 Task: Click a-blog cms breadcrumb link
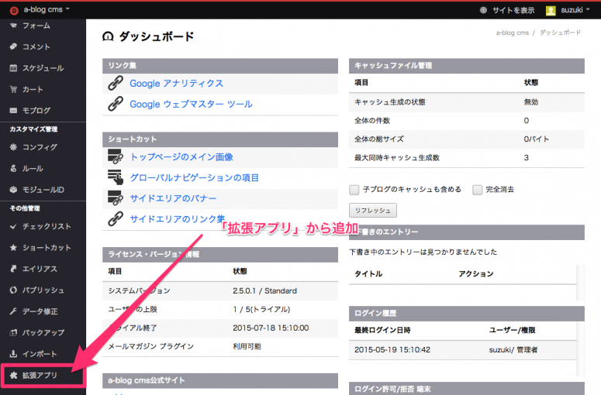pyautogui.click(x=512, y=33)
